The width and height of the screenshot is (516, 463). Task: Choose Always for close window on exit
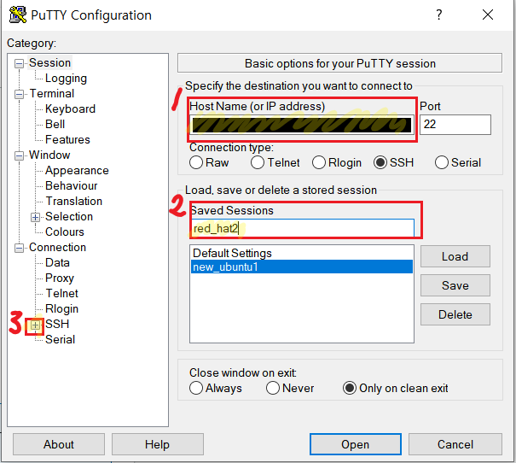[196, 388]
